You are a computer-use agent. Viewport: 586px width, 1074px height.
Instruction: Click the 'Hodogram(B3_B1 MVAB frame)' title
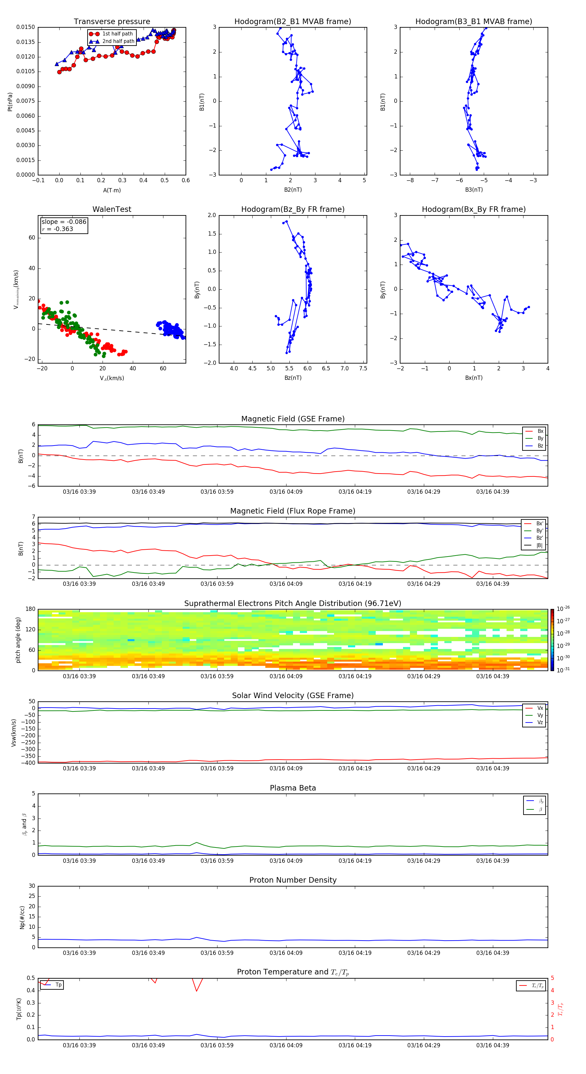pos(474,22)
